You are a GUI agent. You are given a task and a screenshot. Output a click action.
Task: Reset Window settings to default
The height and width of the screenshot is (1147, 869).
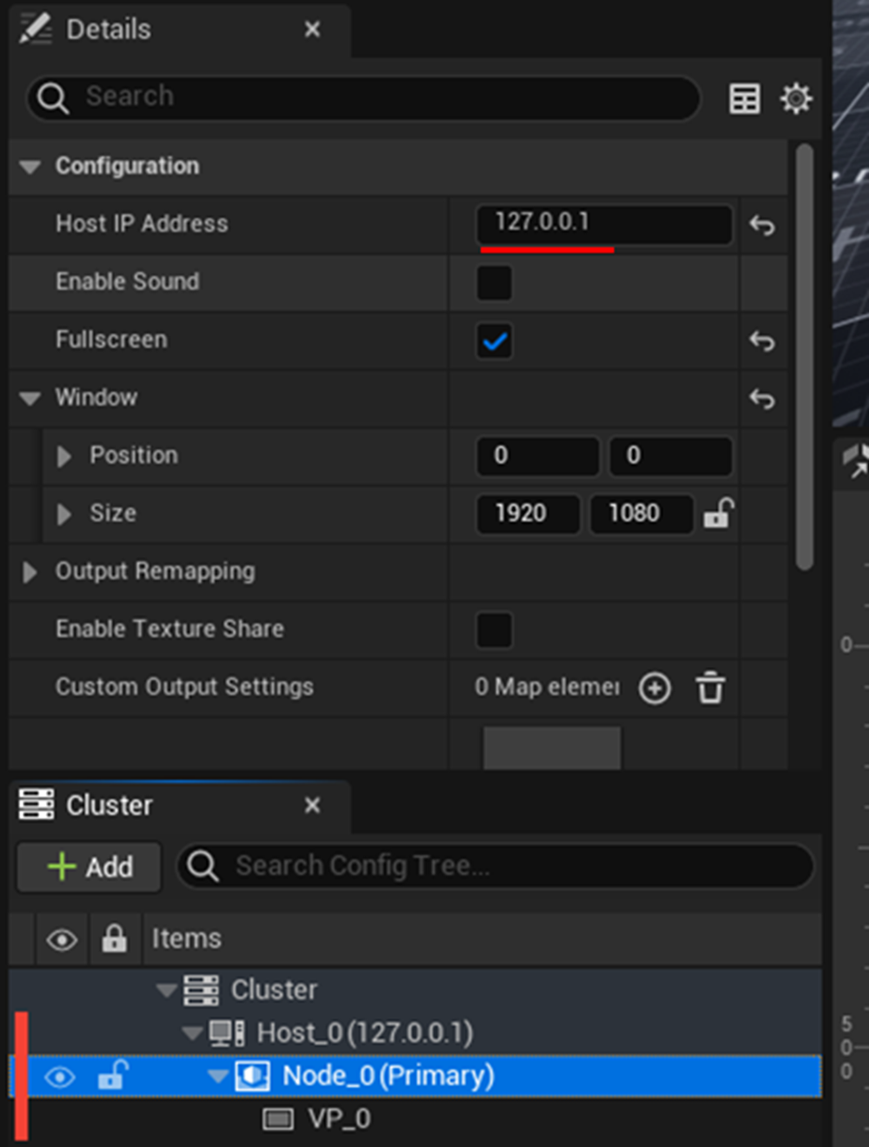762,398
